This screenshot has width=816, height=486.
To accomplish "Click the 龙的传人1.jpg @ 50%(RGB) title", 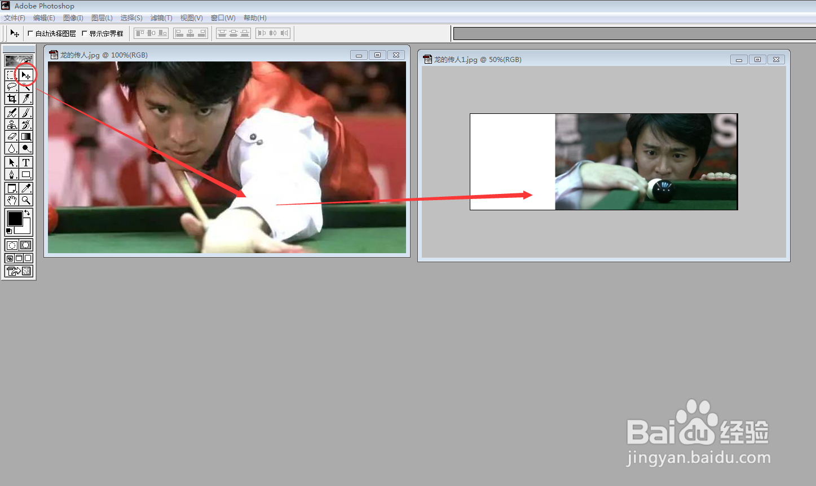I will click(478, 59).
